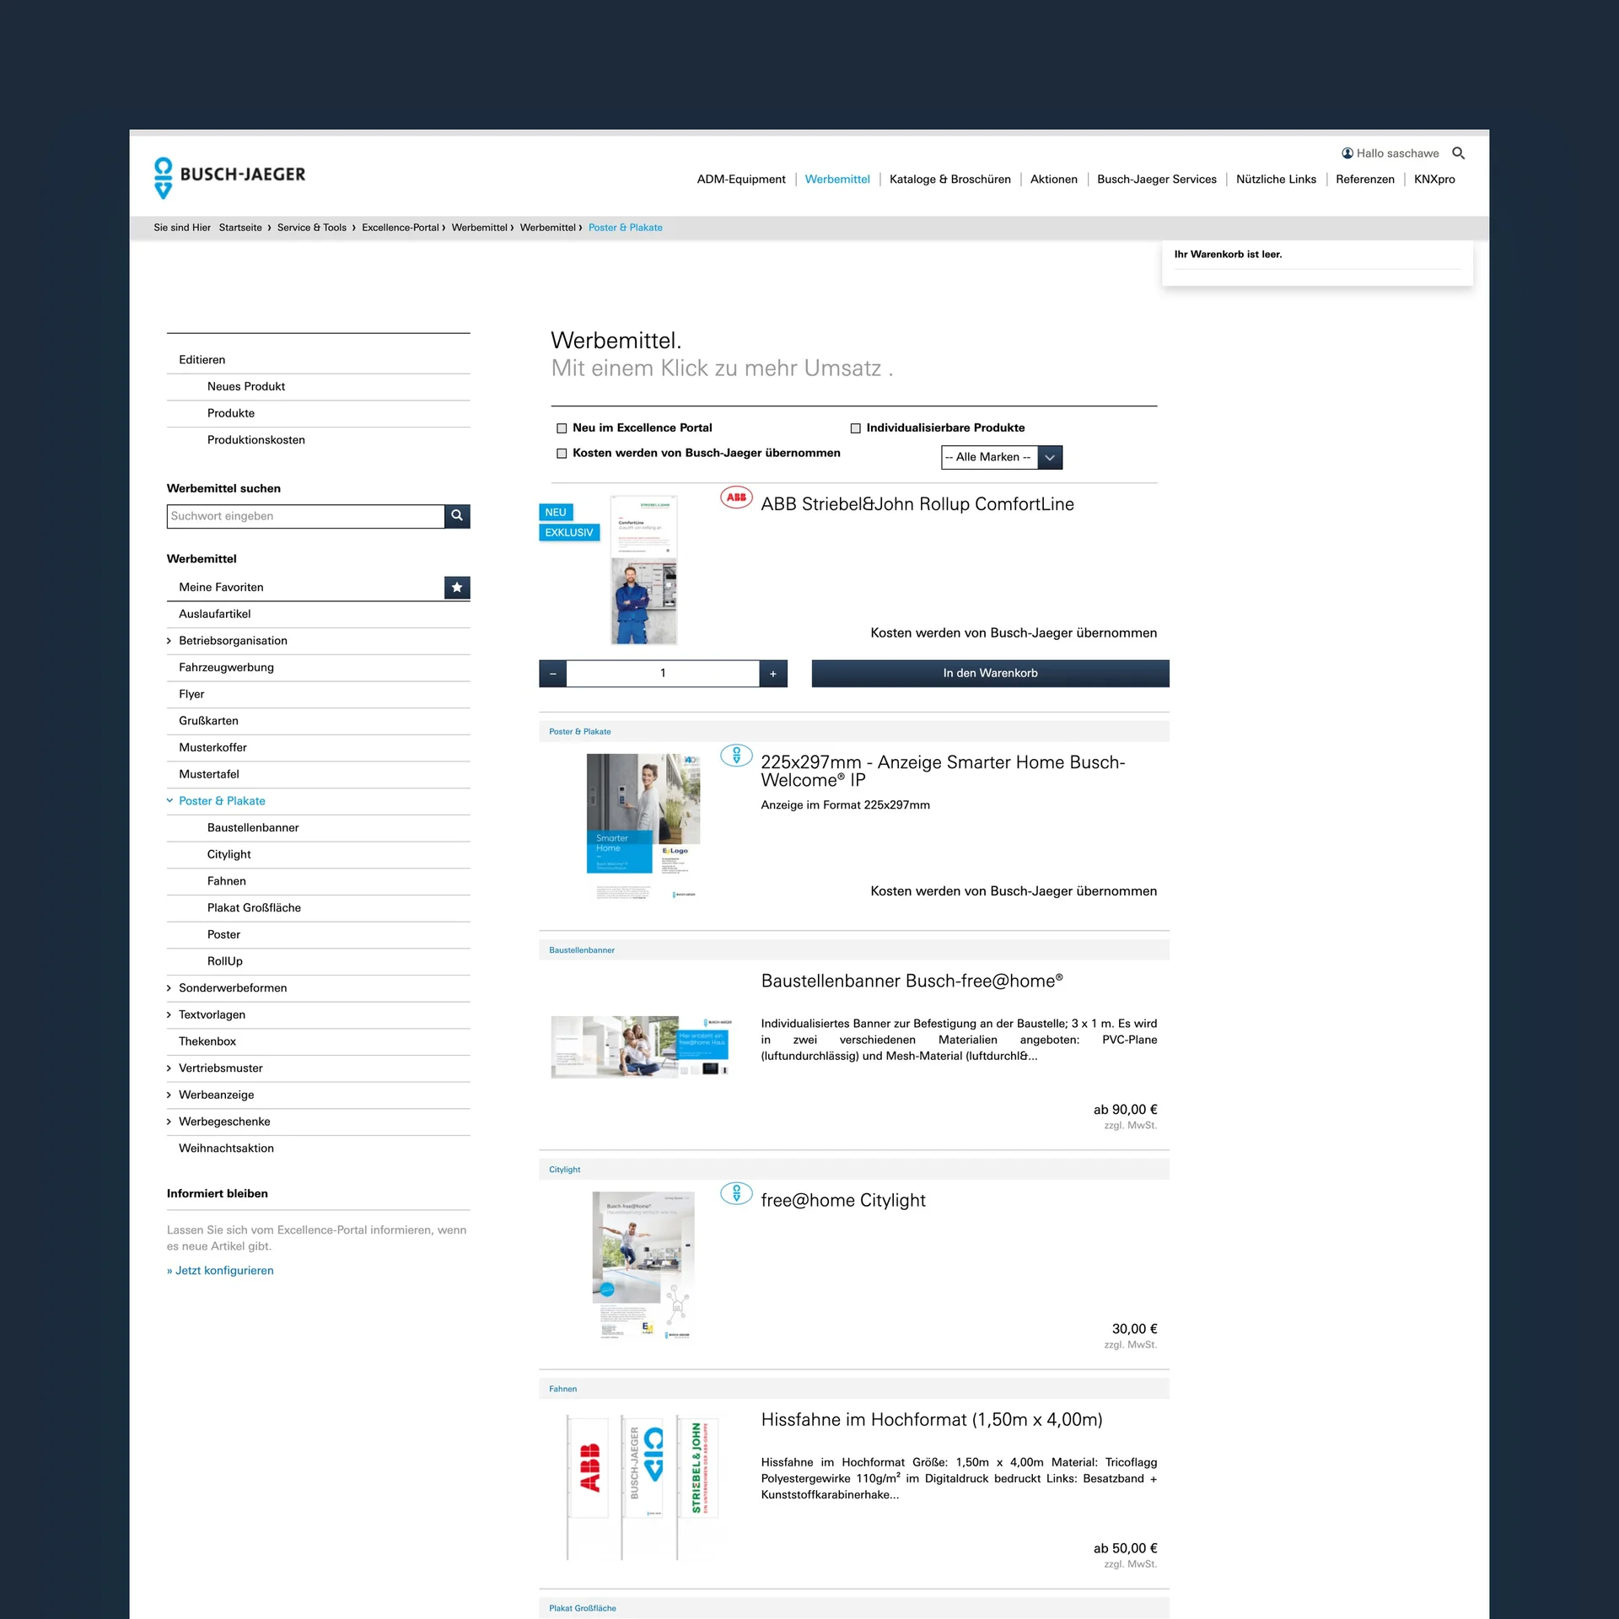
Task: Go to Startseite breadcrumb
Action: 240,228
